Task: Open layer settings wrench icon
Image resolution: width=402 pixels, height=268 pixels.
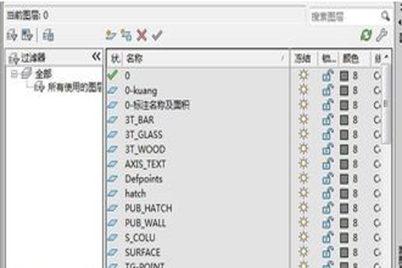Action: click(381, 35)
